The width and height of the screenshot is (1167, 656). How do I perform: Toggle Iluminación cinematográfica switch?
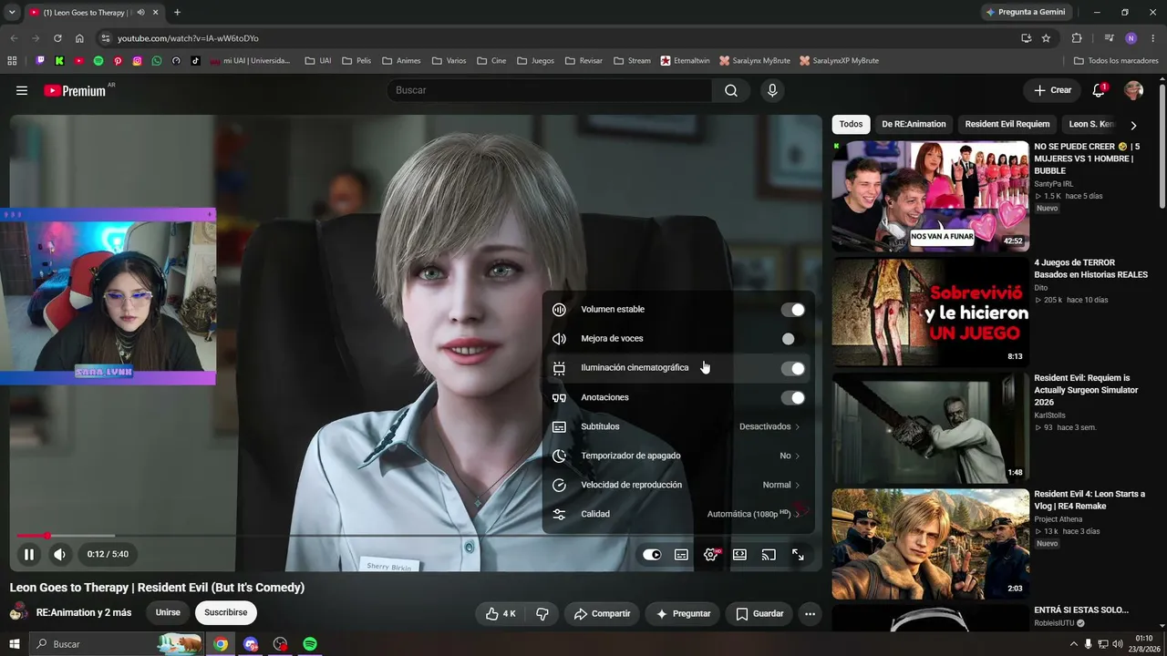pyautogui.click(x=792, y=369)
